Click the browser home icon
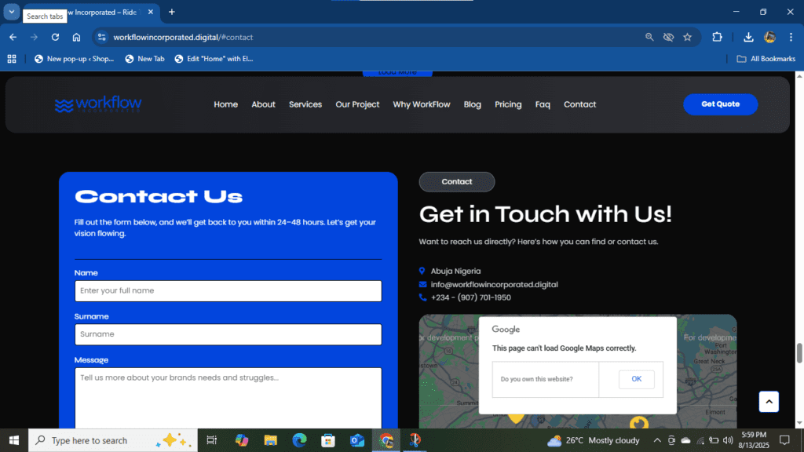The image size is (804, 452). (76, 37)
